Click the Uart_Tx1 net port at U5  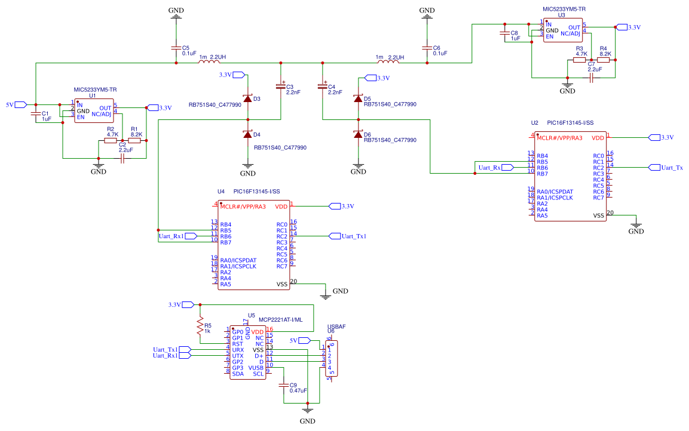tap(172, 350)
